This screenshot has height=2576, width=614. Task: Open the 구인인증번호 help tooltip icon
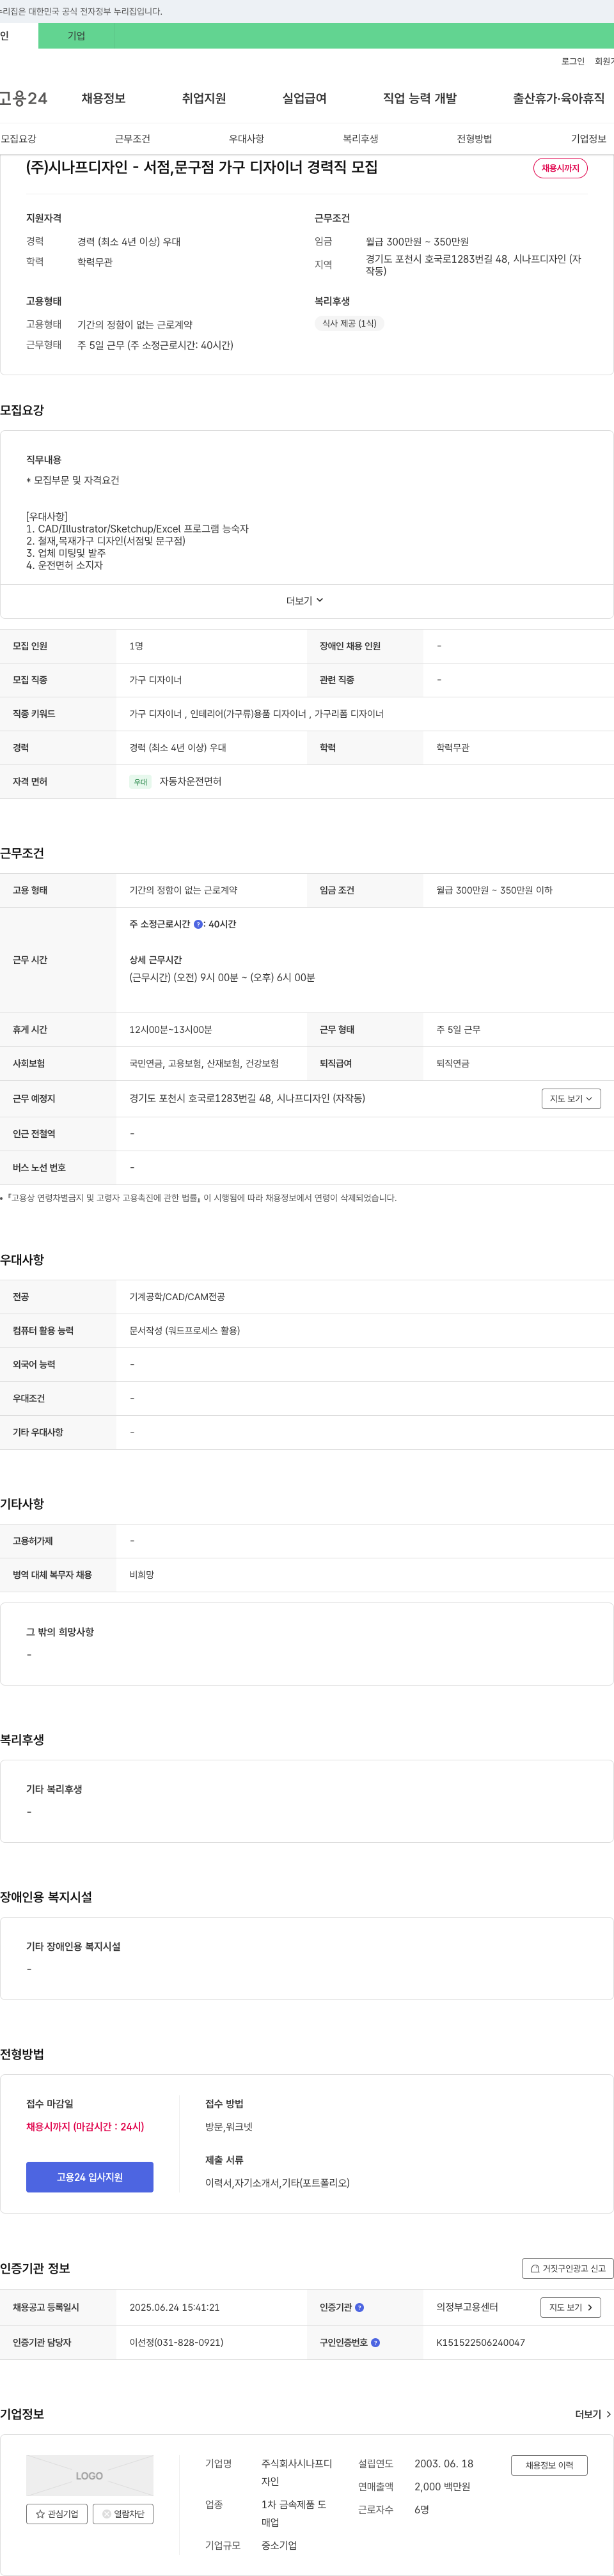click(x=376, y=2343)
